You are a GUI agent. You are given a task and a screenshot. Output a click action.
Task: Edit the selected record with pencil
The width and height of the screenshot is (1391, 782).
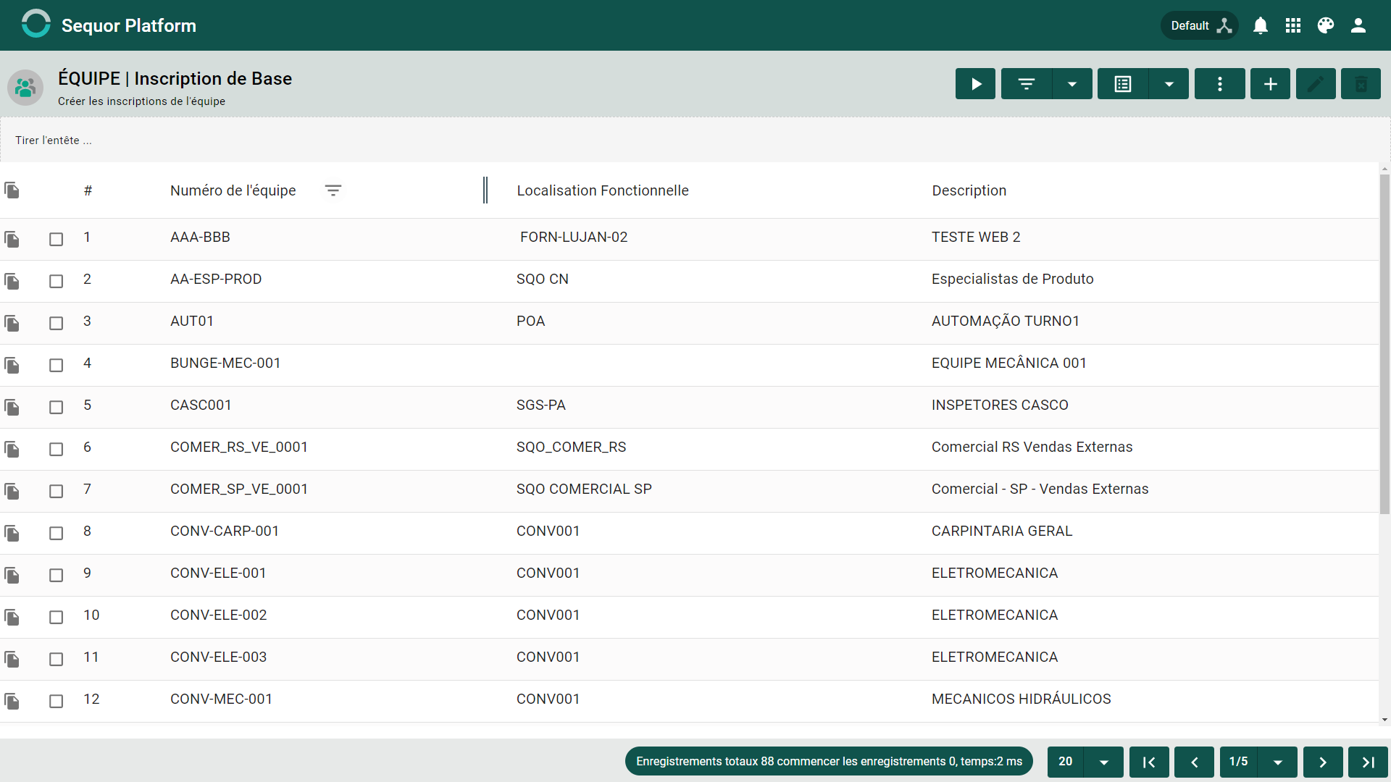pos(1316,84)
